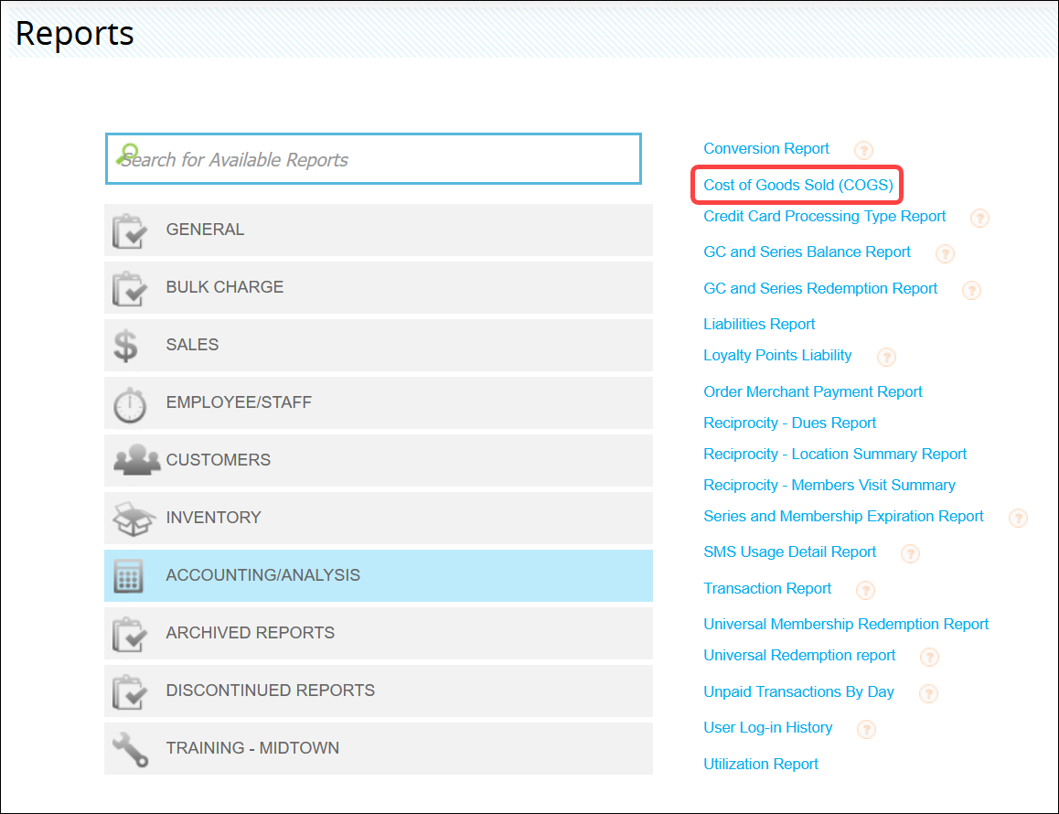Open the Liabilities Report link
Screen dimensions: 1059x814
[759, 324]
